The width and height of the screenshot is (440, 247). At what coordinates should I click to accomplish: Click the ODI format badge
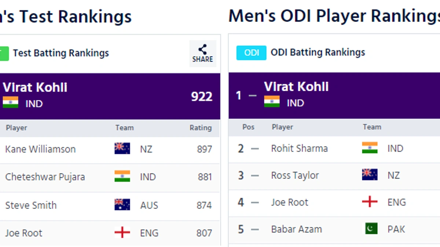[251, 53]
